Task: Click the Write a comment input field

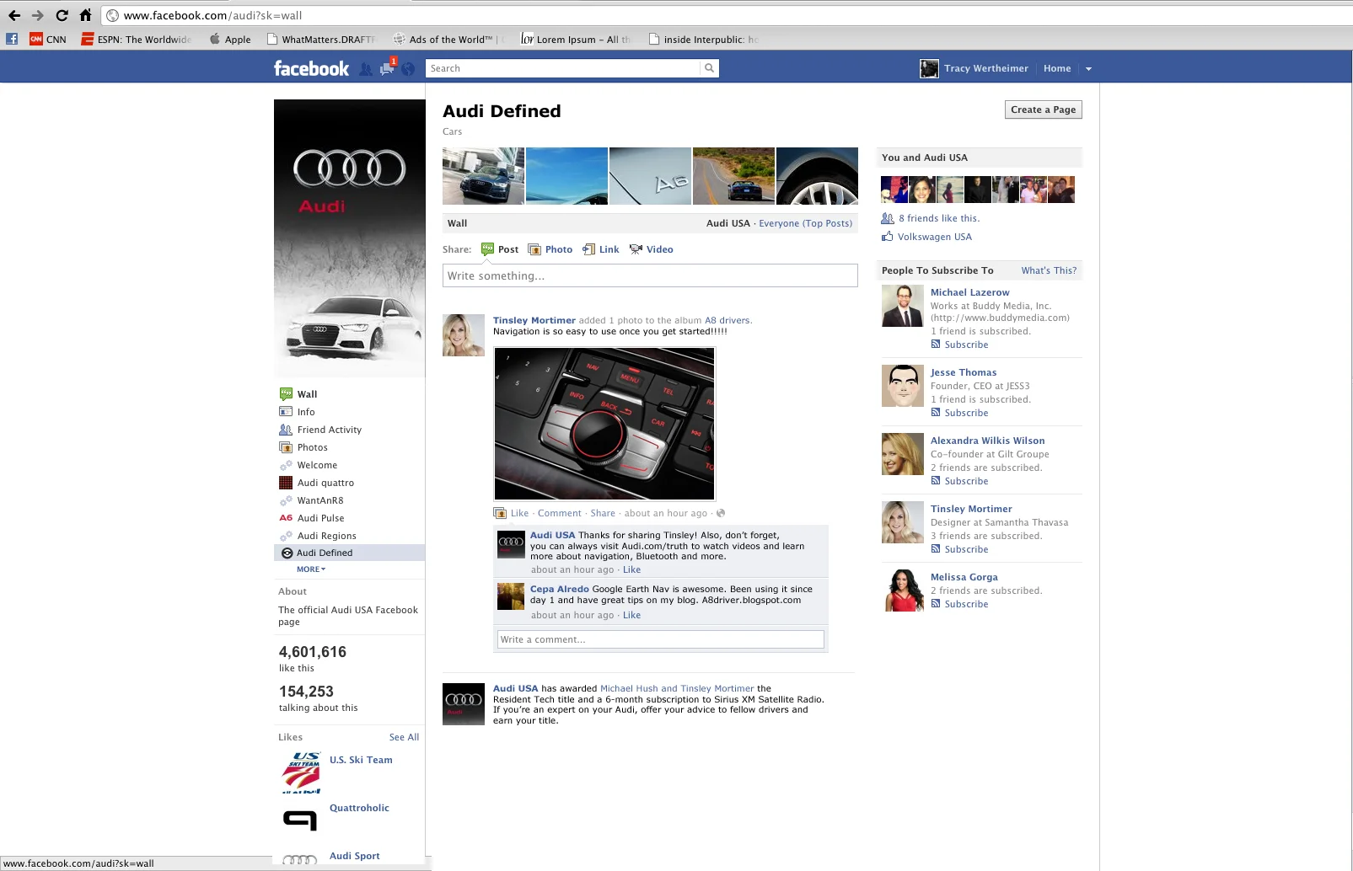Action: point(660,639)
